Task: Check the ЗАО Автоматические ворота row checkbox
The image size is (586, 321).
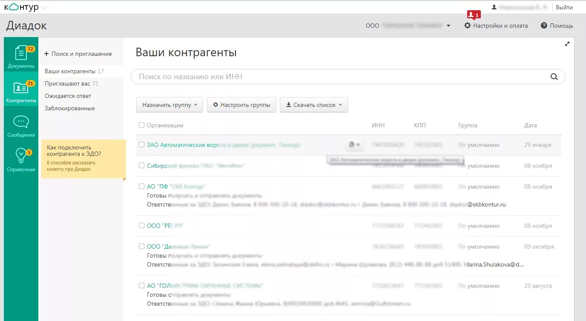Action: click(x=142, y=145)
